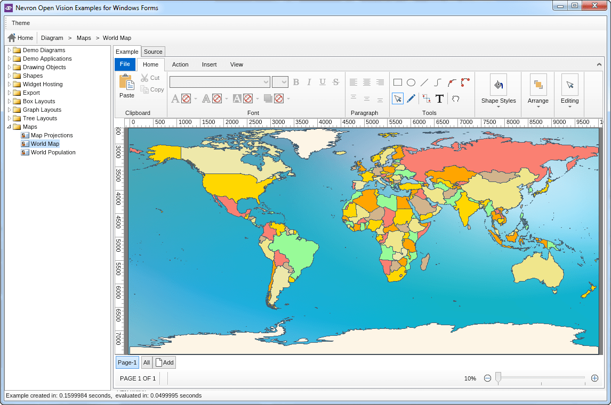Expand the Demo Diagrams folder
This screenshot has height=405, width=611.
10,50
